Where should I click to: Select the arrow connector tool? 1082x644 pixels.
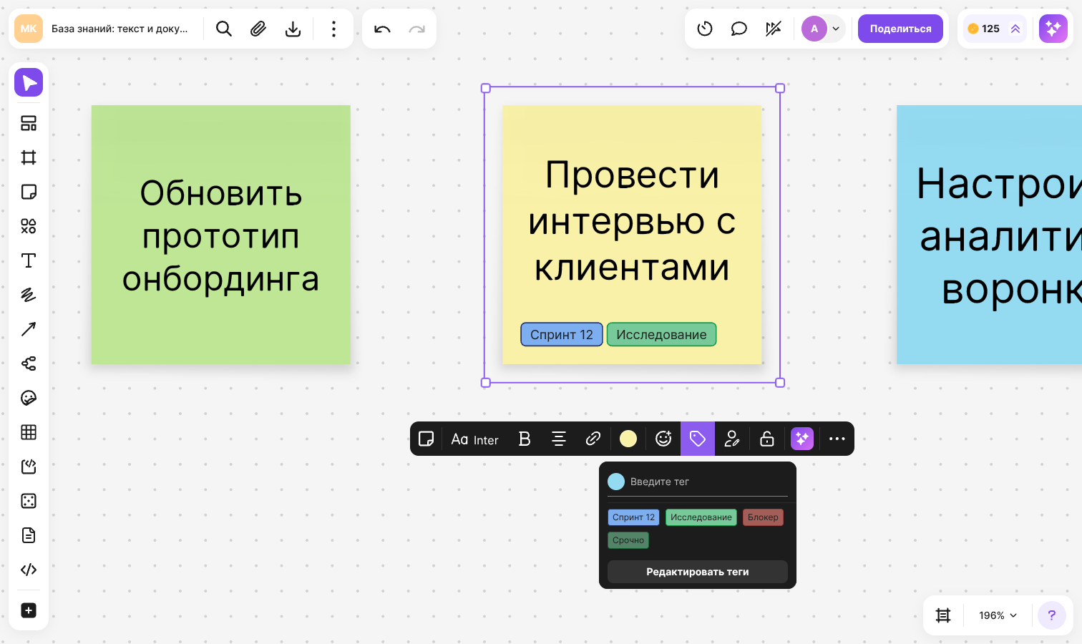[x=29, y=329]
